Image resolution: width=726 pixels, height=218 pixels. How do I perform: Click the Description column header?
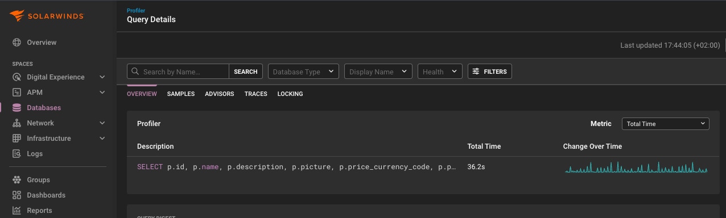(x=155, y=146)
